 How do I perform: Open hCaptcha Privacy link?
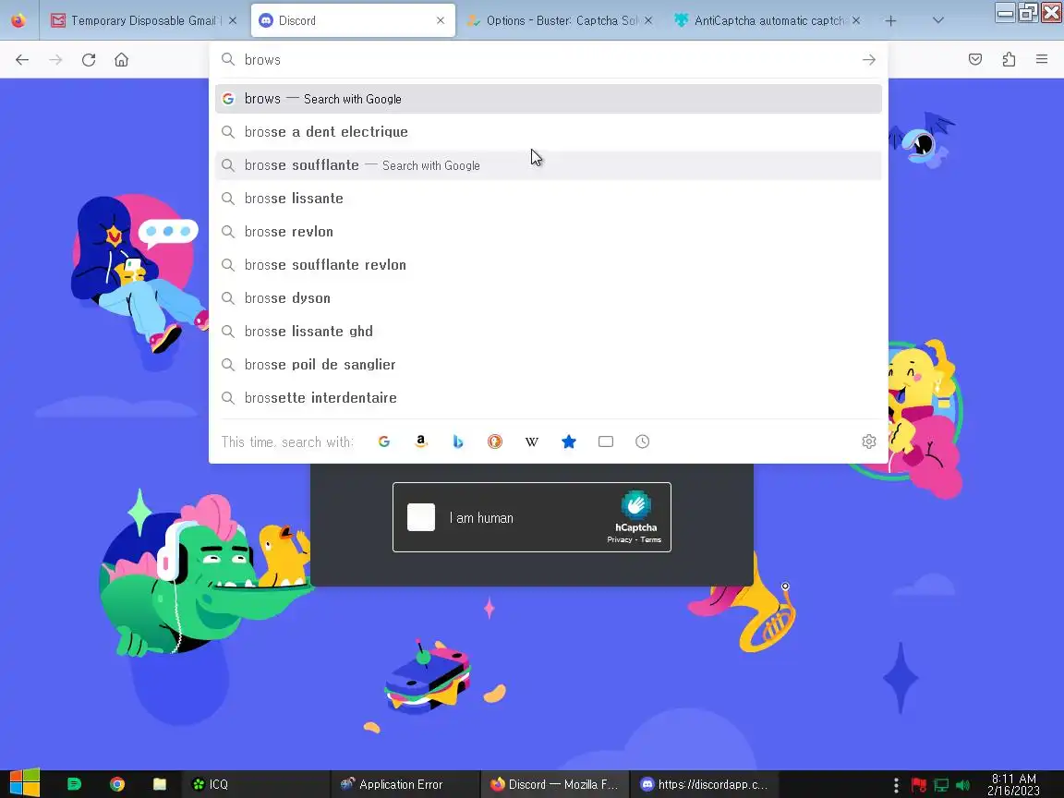(619, 540)
